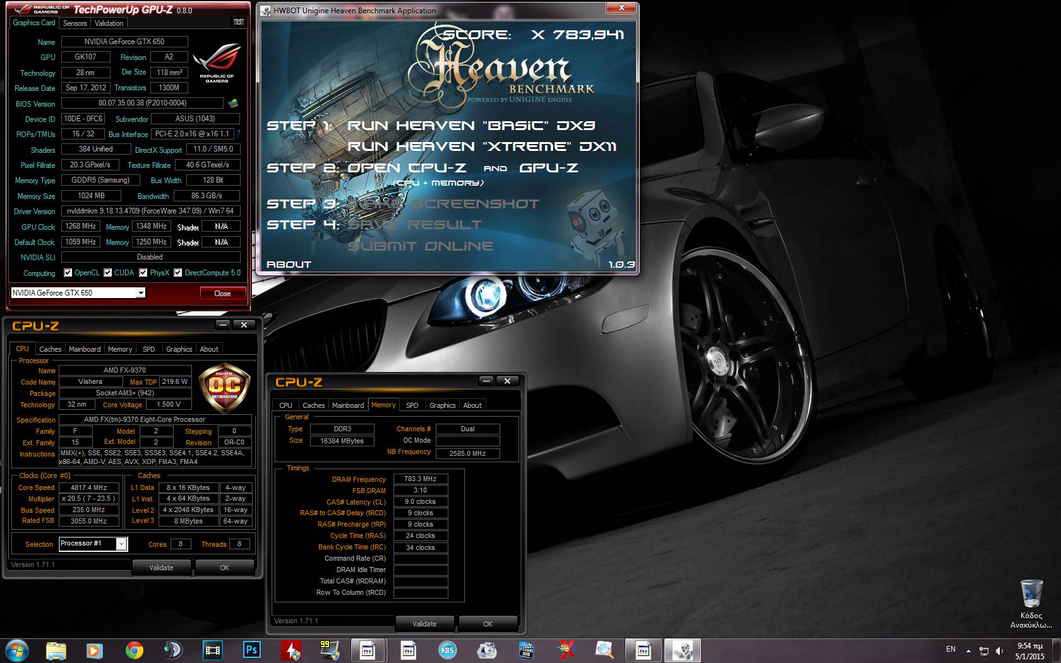Open the Processor #1 selection dropdown
Screen dimensions: 1061x663
(93, 544)
